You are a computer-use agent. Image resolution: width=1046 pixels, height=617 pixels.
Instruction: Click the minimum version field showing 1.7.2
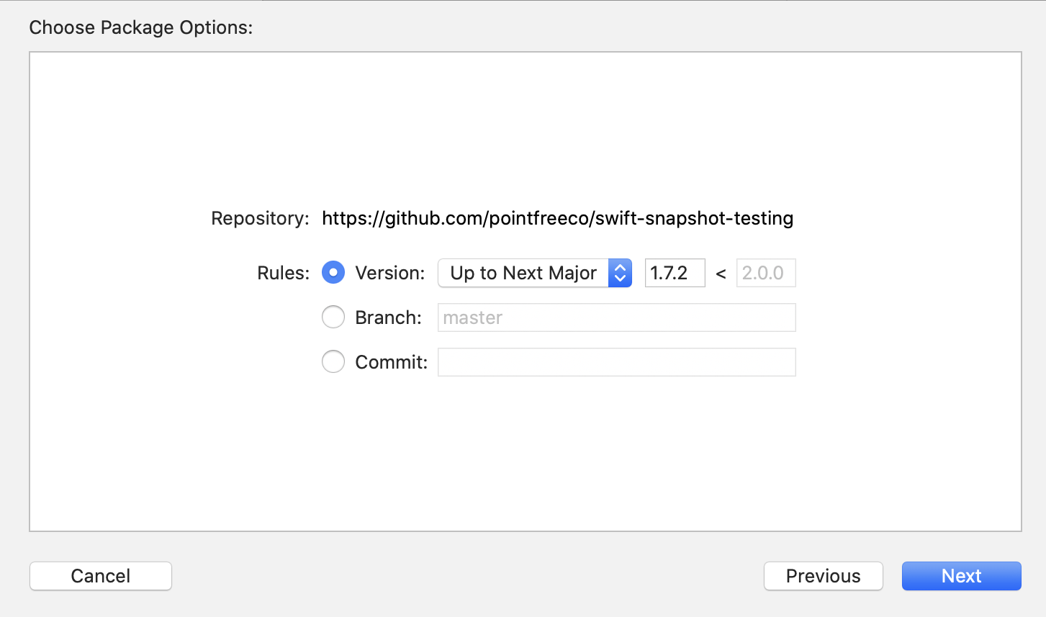674,273
